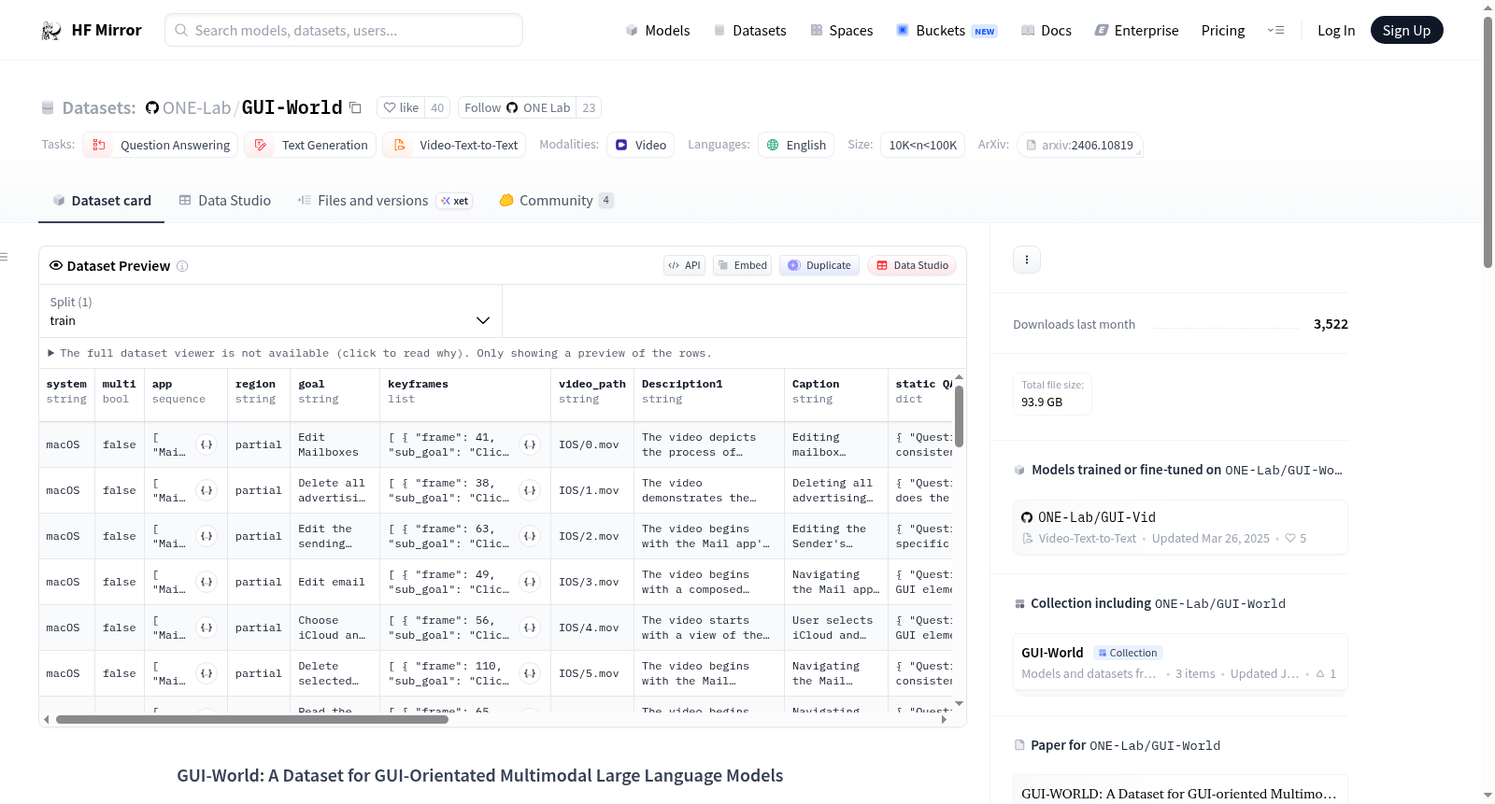1495x804 pixels.
Task: Expand keyframes JSON cell in IOS/4.mov row
Action: coord(530,628)
